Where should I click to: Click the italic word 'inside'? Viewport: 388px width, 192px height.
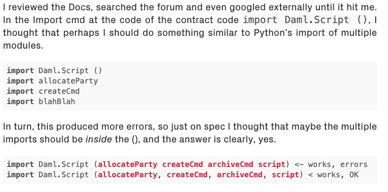99,139
